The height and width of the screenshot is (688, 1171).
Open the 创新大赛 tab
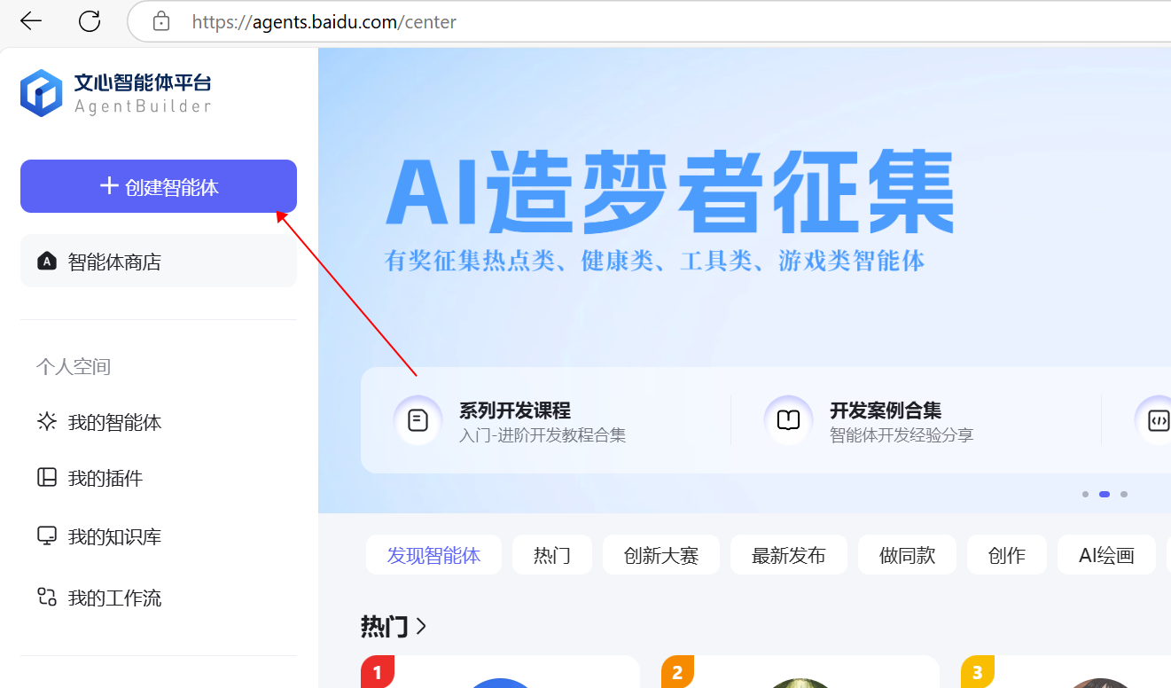point(661,555)
